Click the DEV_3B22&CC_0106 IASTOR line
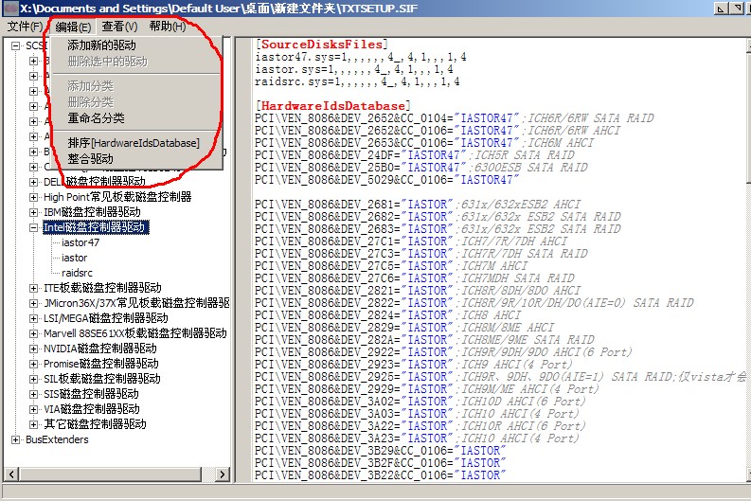 (x=381, y=475)
